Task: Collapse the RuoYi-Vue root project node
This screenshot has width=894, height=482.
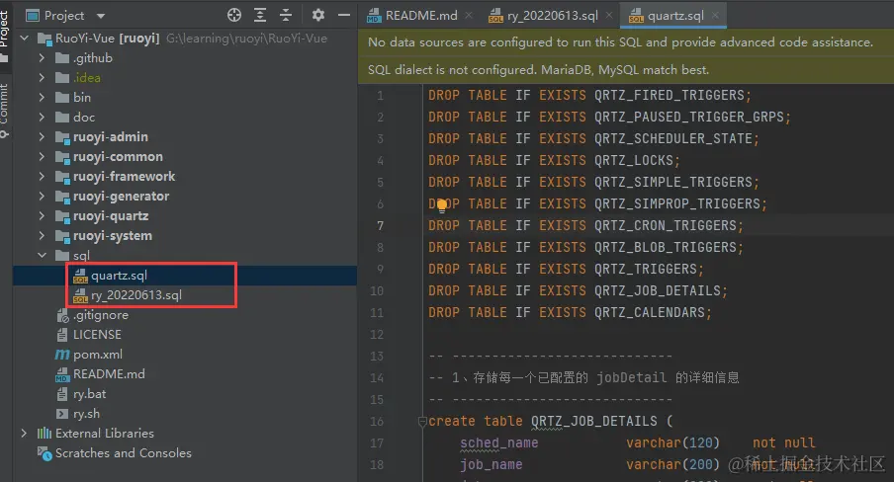Action: point(24,39)
